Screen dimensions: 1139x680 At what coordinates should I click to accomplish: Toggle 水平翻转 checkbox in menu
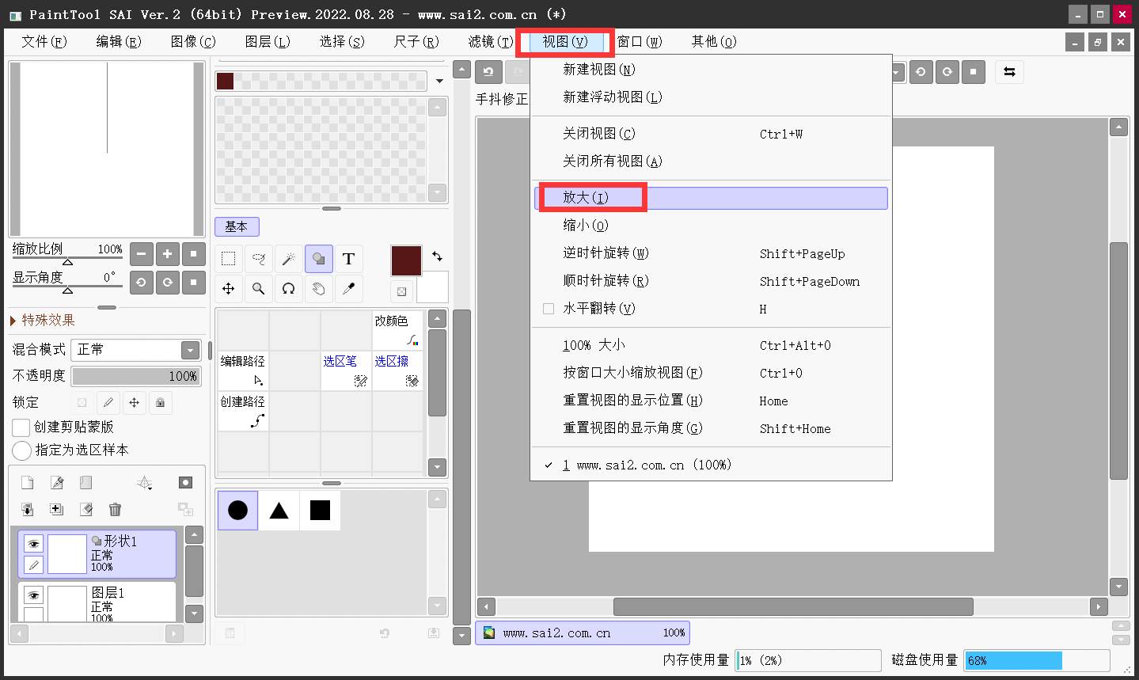(x=549, y=309)
